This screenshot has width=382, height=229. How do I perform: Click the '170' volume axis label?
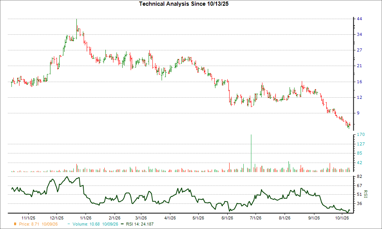coord(361,135)
